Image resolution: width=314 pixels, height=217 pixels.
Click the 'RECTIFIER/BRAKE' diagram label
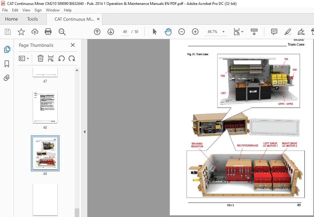247,145
